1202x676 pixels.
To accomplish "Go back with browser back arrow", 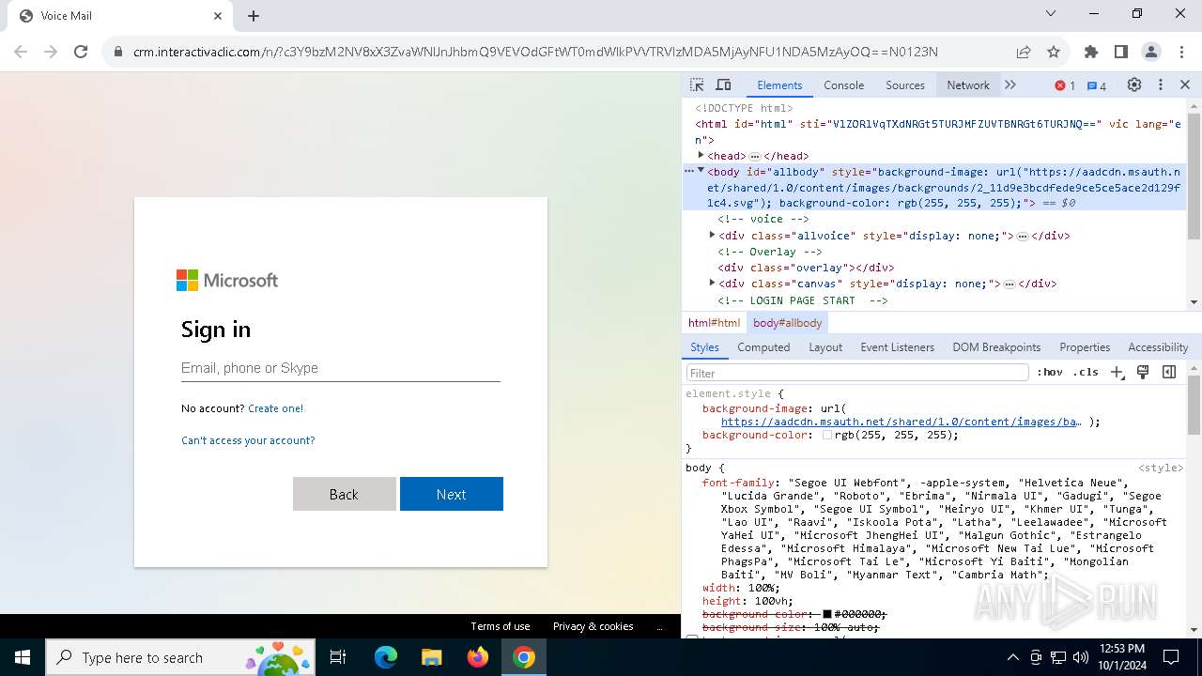I will click(21, 52).
